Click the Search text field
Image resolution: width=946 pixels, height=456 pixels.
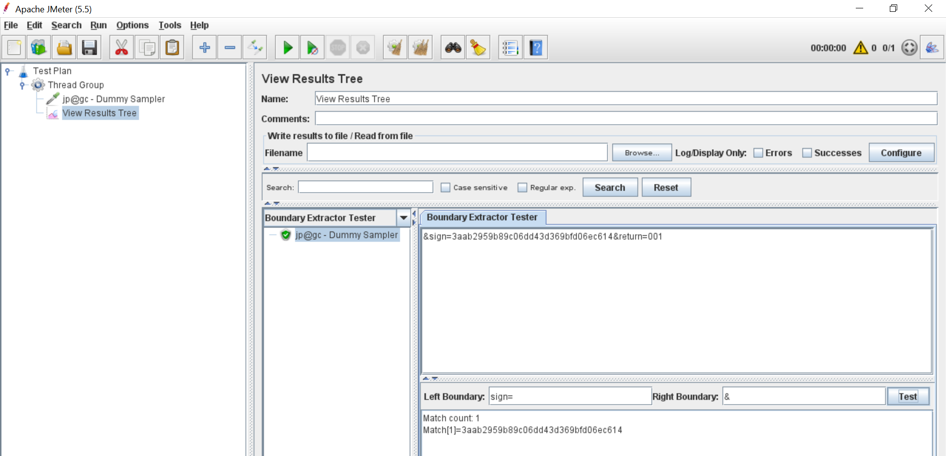click(365, 187)
